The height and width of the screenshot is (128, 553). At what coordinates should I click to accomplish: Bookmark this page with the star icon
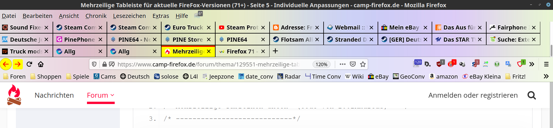[363, 64]
